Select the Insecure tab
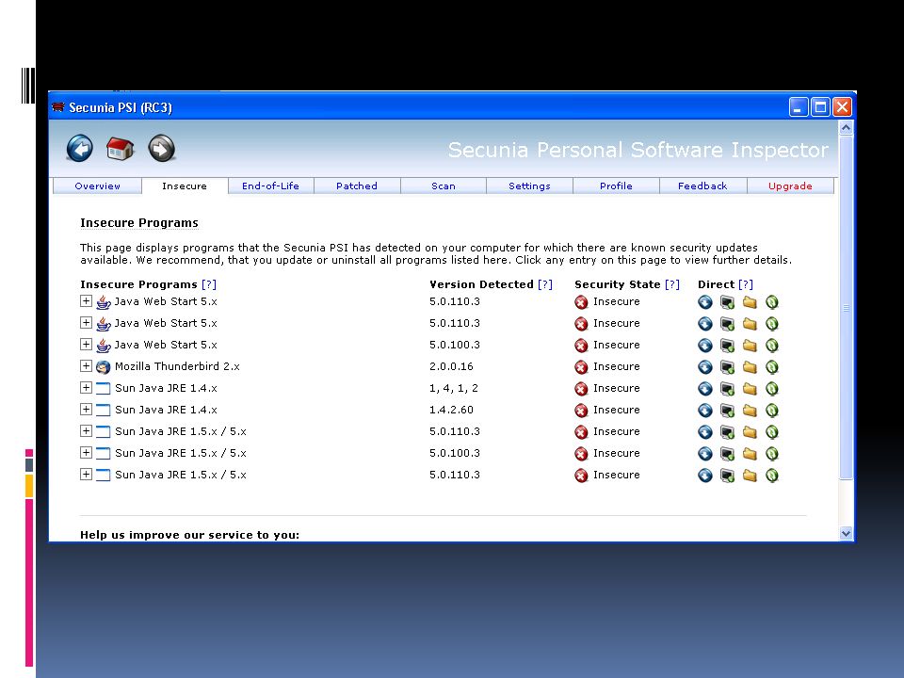This screenshot has height=678, width=904. 185,186
